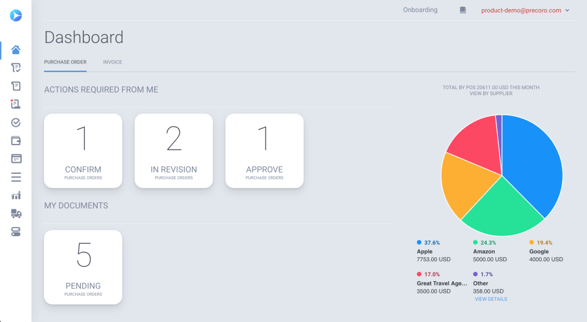Open the reports chart sidebar icon

(16, 195)
